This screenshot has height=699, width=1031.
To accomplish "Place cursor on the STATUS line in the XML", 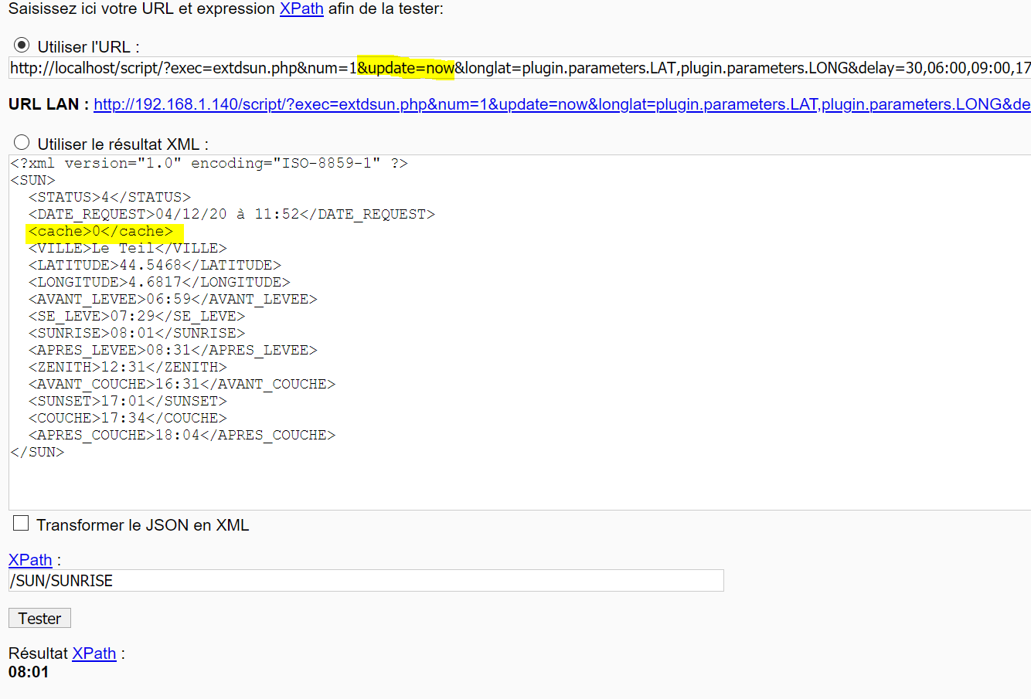I will tap(109, 197).
